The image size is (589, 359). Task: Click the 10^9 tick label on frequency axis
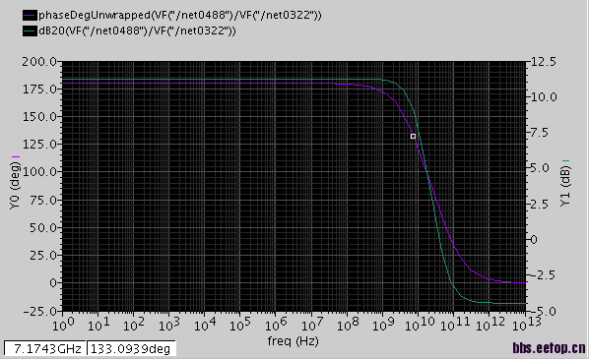[x=383, y=324]
